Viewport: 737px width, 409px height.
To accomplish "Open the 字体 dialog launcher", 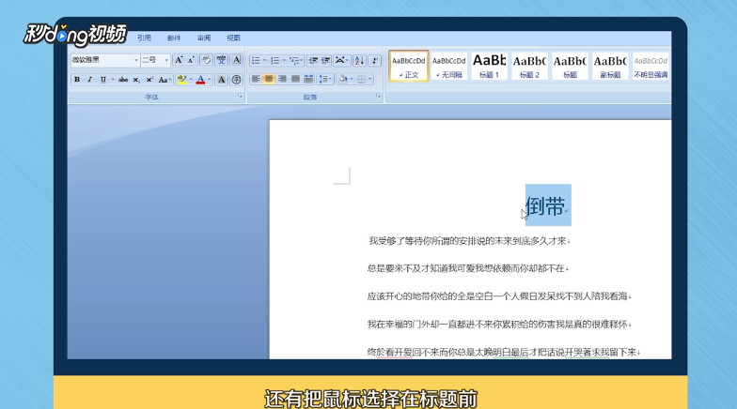I will [x=241, y=96].
